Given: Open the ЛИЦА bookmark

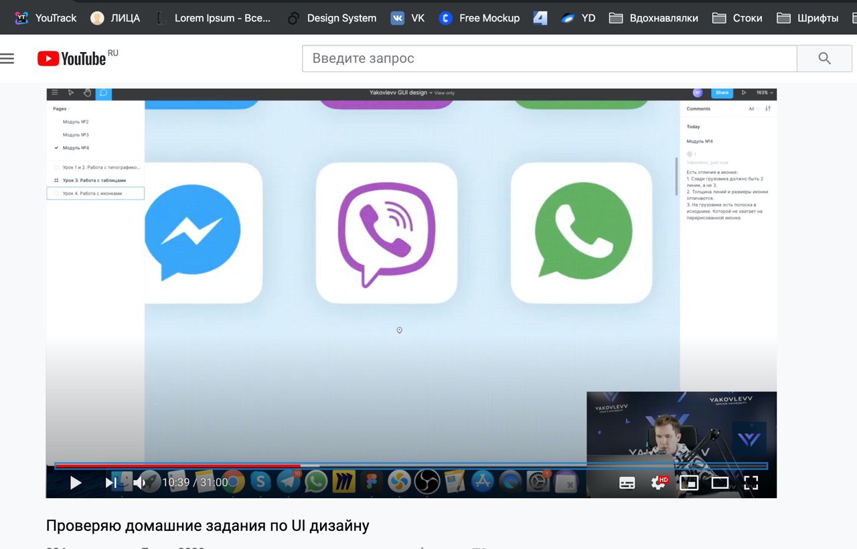Looking at the screenshot, I should (115, 18).
